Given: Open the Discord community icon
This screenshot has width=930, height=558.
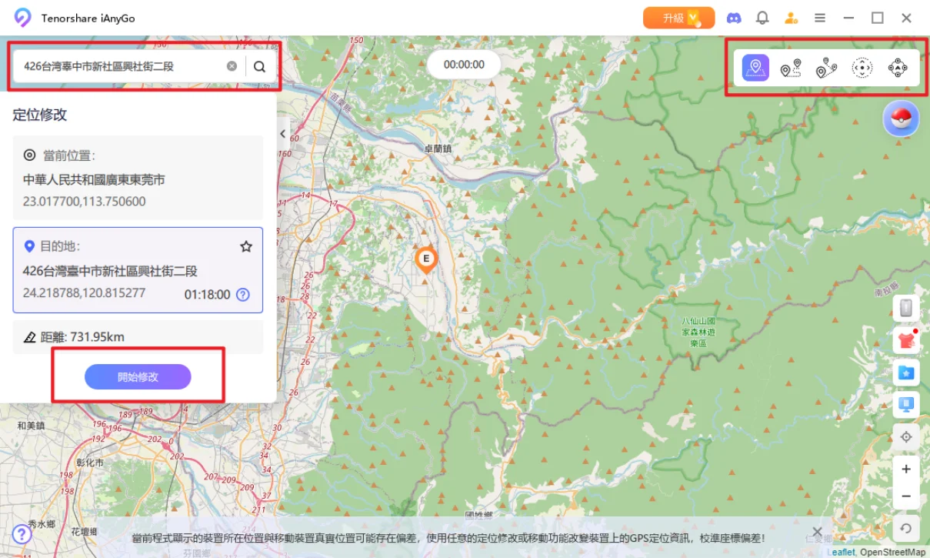Looking at the screenshot, I should click(734, 18).
